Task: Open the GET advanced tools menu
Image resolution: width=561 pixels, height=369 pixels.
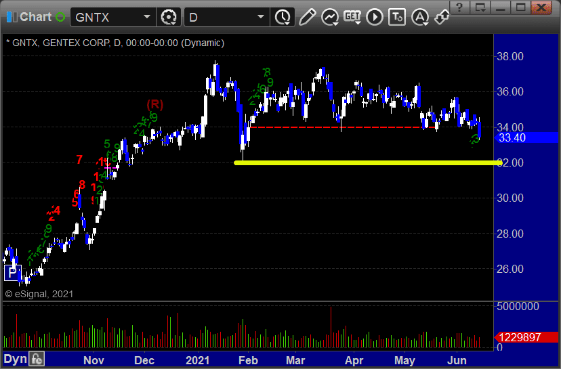Action: coord(352,17)
